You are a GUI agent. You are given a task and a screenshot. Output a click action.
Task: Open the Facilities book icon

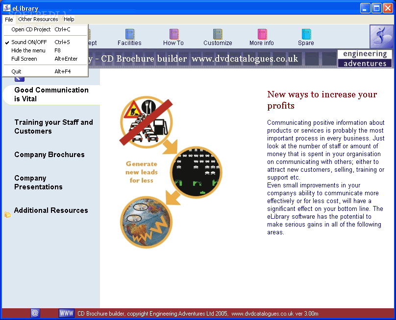click(x=130, y=34)
